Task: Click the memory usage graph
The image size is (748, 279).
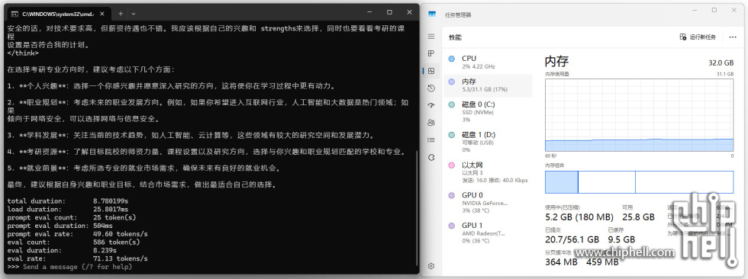Action: 640,115
